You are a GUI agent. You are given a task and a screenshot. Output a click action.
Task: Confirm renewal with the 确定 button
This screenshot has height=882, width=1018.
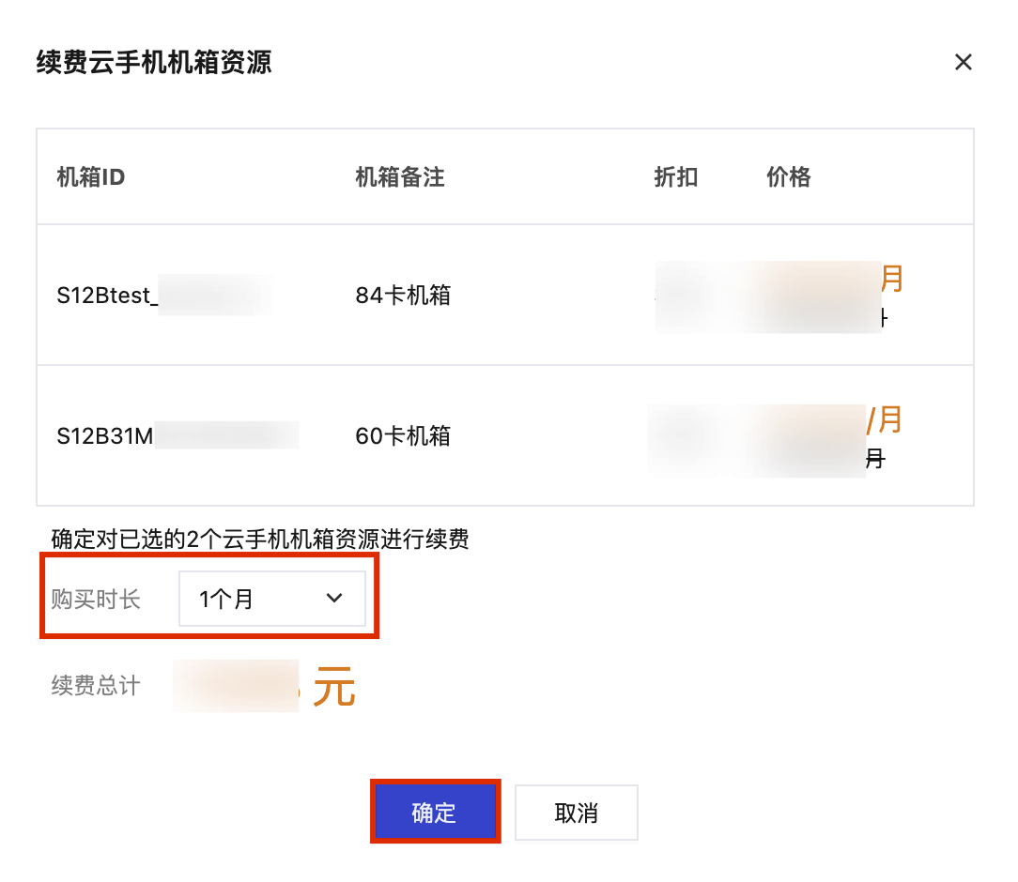435,812
